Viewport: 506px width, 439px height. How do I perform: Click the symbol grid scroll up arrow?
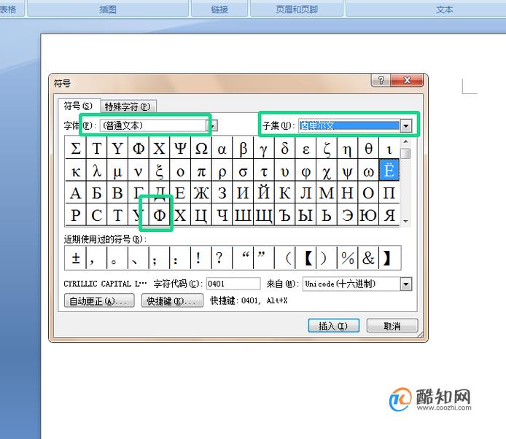pyautogui.click(x=406, y=141)
